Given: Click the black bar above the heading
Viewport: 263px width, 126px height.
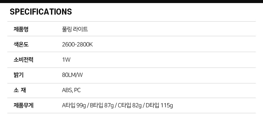Looking at the screenshot, I should click(x=131, y=1).
